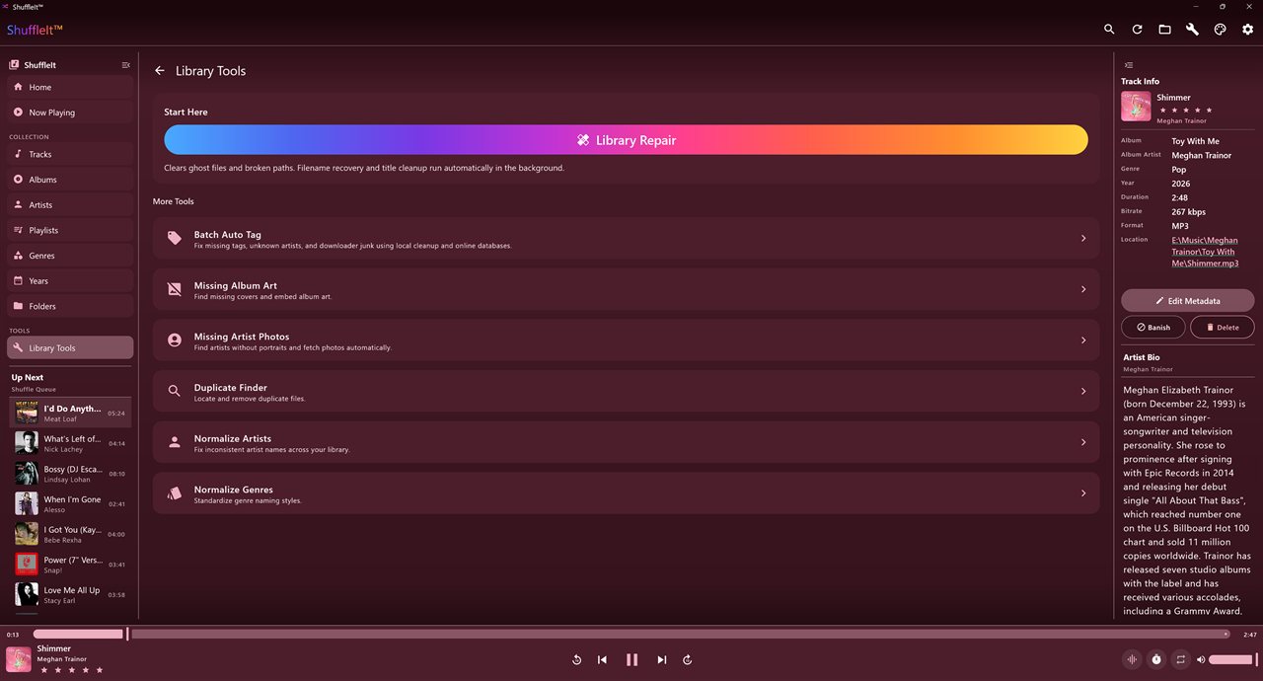This screenshot has height=681, width=1263.
Task: Open Tracks collection
Action: (x=70, y=154)
